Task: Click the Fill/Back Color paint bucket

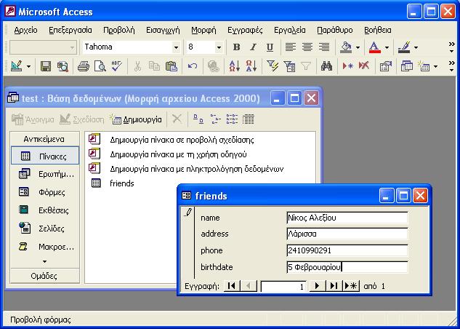Action: [346, 47]
